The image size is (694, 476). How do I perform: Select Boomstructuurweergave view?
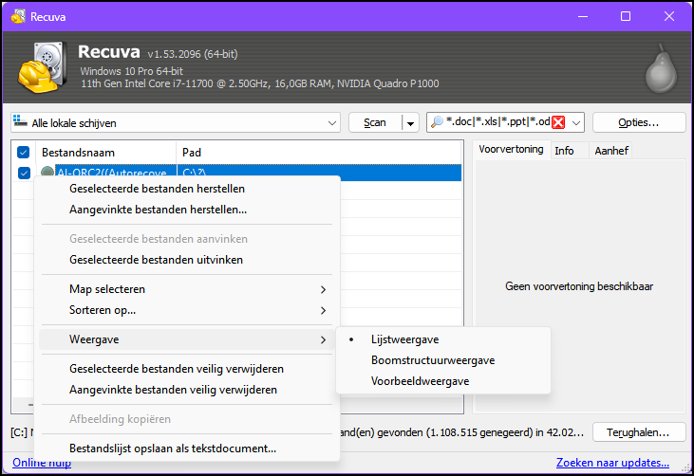pyautogui.click(x=432, y=360)
